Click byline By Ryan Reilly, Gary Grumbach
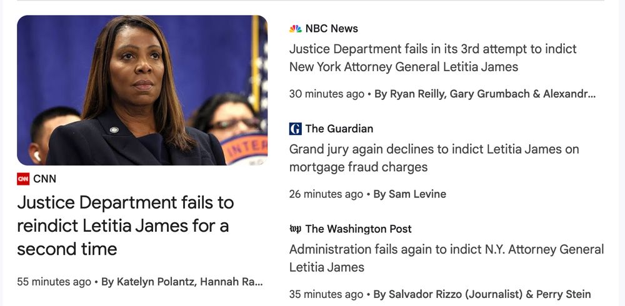This screenshot has height=306, width=625. pyautogui.click(x=485, y=94)
